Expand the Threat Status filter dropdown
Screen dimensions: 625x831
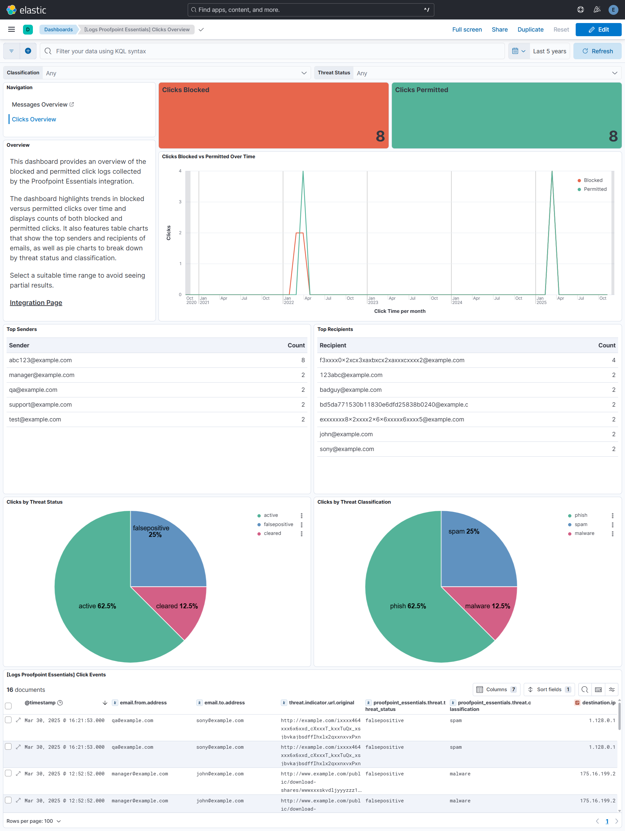click(487, 73)
